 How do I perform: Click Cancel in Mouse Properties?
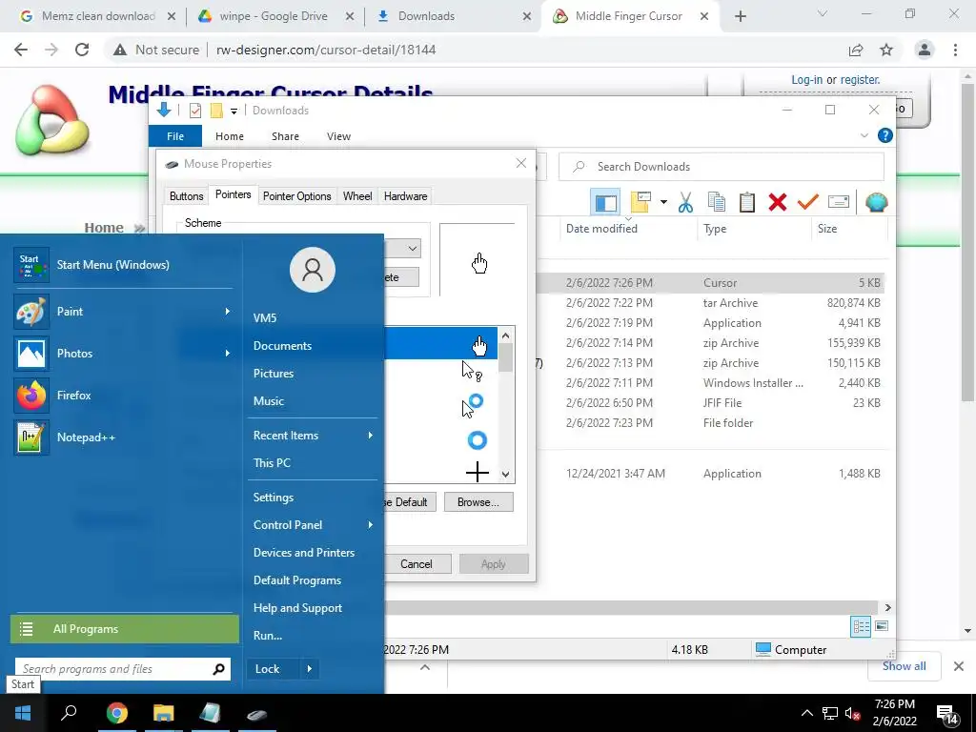pos(417,564)
